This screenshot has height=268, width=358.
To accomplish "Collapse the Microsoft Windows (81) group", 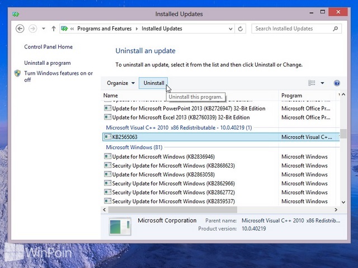I will [x=134, y=147].
